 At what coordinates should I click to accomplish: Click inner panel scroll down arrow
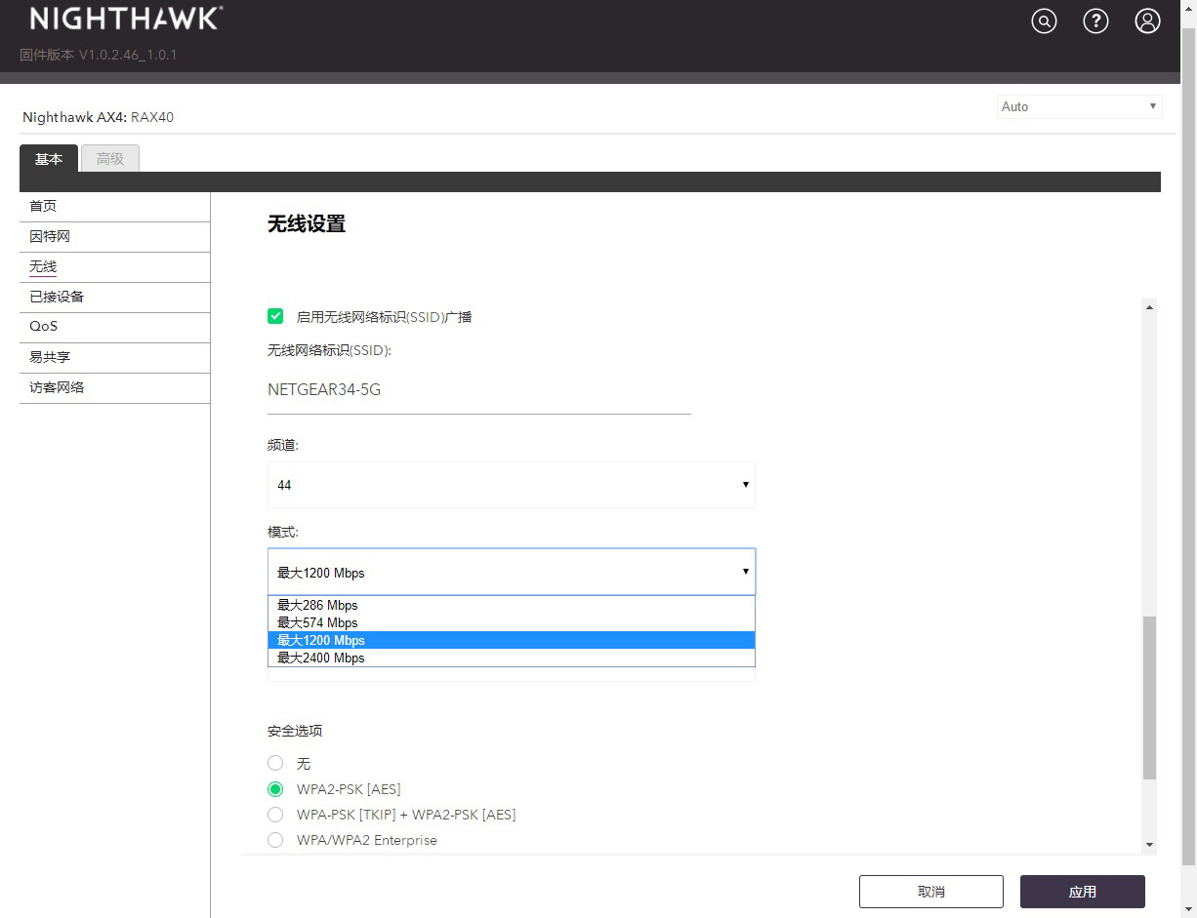tap(1149, 844)
